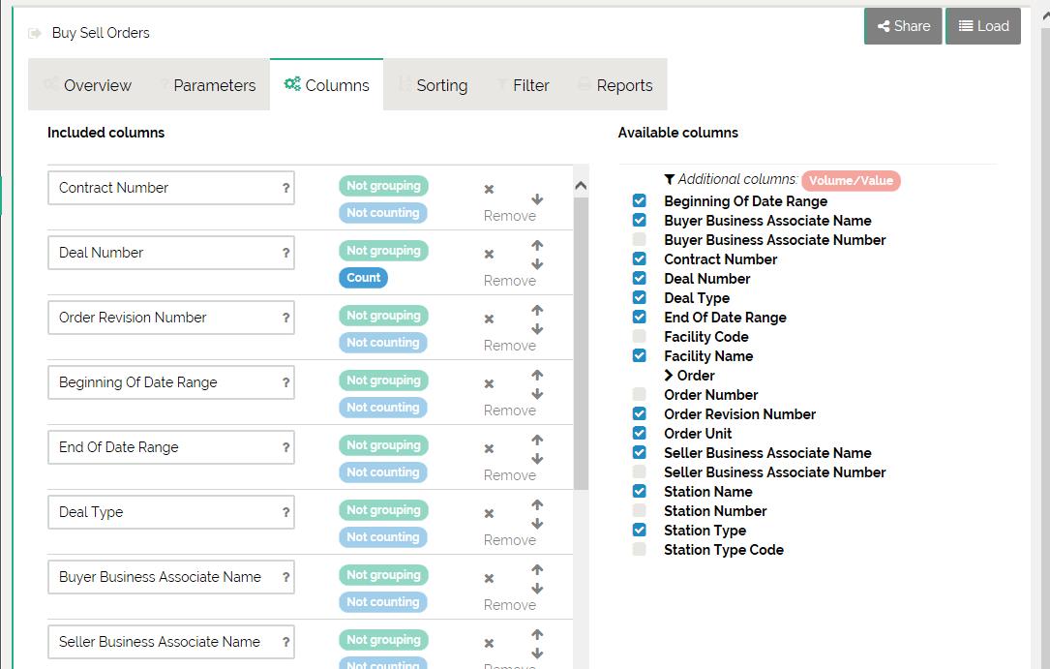This screenshot has height=669, width=1050.
Task: Move Deal Number column up with arrow
Action: 537,246
